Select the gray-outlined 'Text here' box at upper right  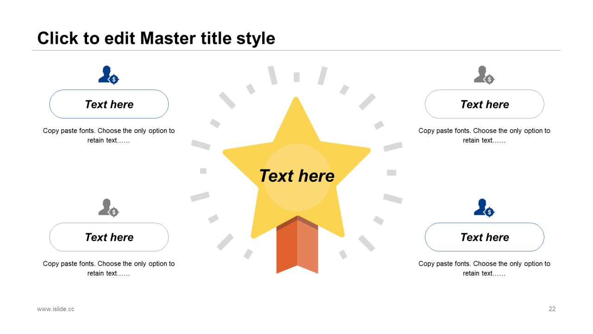(x=485, y=104)
